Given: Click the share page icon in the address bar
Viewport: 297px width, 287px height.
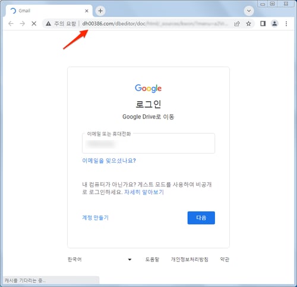Looking at the screenshot, I should point(237,24).
